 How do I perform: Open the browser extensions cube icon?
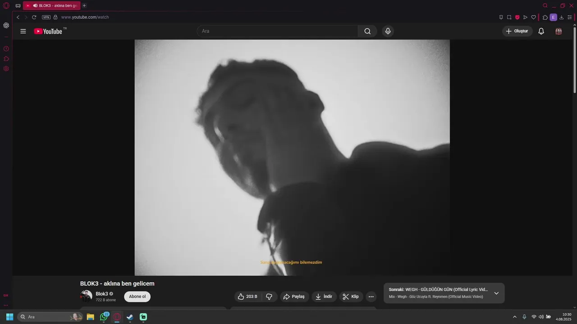tap(545, 17)
